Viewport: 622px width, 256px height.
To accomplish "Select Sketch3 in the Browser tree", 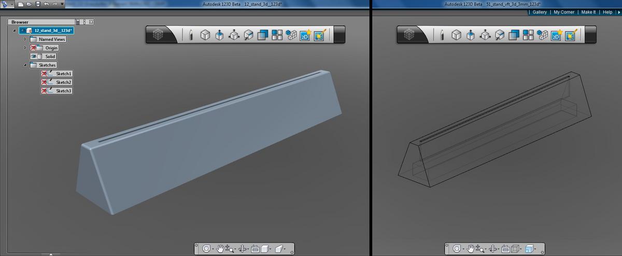I will click(63, 91).
